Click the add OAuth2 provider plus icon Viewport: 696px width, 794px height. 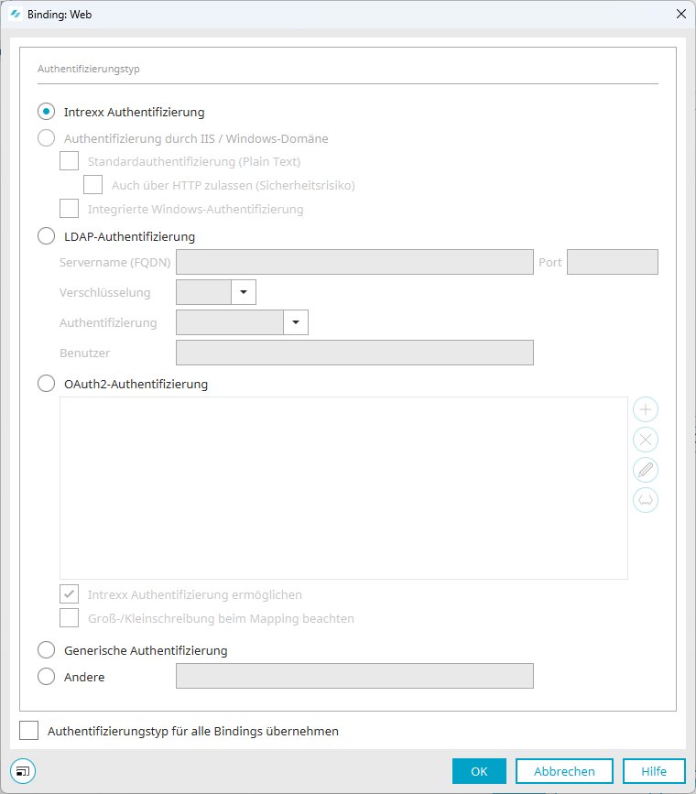click(646, 409)
